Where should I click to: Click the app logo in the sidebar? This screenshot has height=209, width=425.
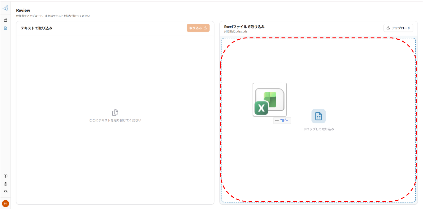(x=5, y=8)
